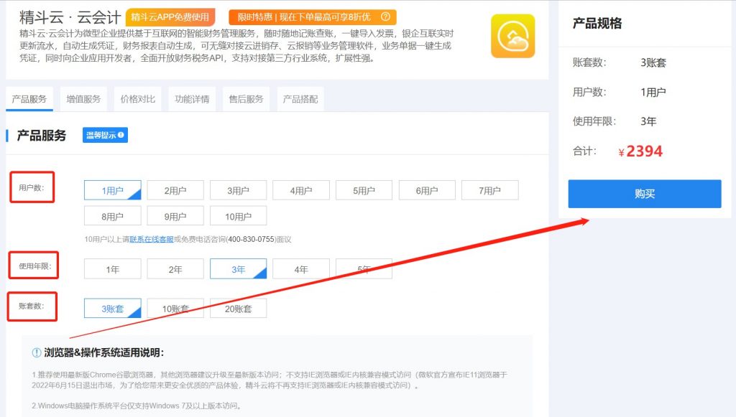Click the 精斗云 · 云会计 page title

(x=70, y=17)
